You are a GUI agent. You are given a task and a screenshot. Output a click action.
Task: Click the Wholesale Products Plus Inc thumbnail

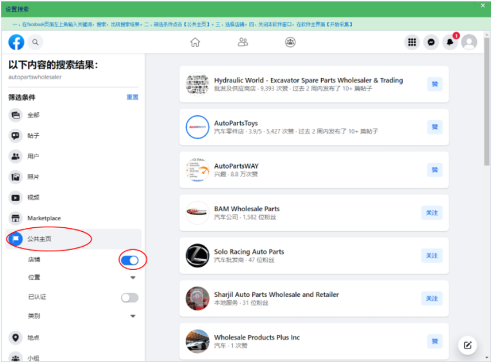(198, 341)
